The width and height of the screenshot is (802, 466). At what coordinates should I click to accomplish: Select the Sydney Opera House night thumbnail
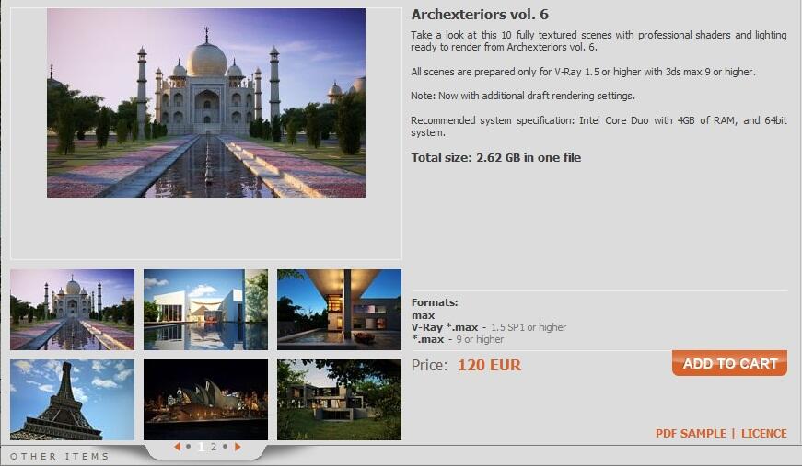(205, 400)
